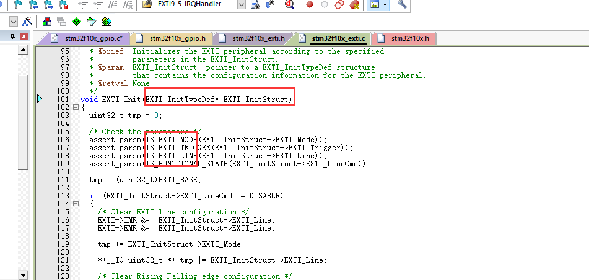This screenshot has height=280, width=589.
Task: Go to next bookmark
Action: click(x=48, y=4)
